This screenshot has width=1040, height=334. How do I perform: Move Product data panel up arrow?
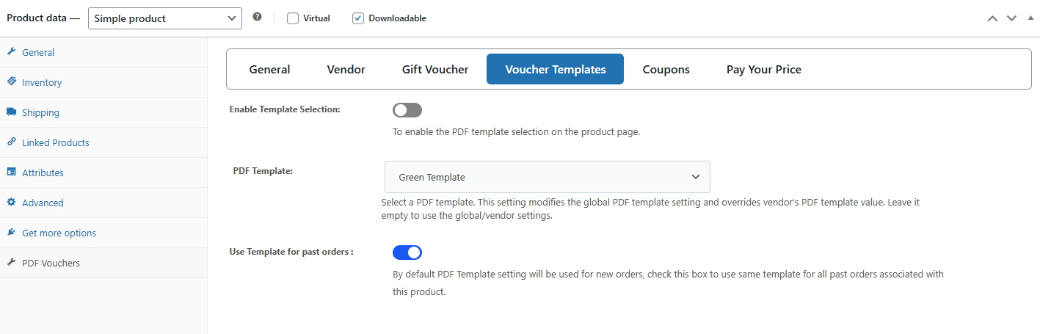tap(992, 18)
